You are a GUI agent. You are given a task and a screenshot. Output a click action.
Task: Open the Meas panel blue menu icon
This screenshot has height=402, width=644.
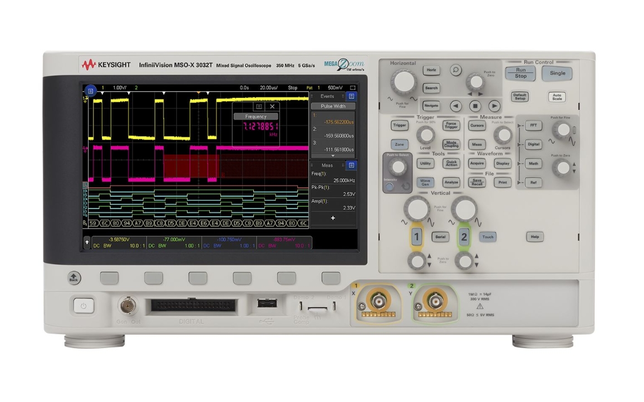click(x=352, y=165)
